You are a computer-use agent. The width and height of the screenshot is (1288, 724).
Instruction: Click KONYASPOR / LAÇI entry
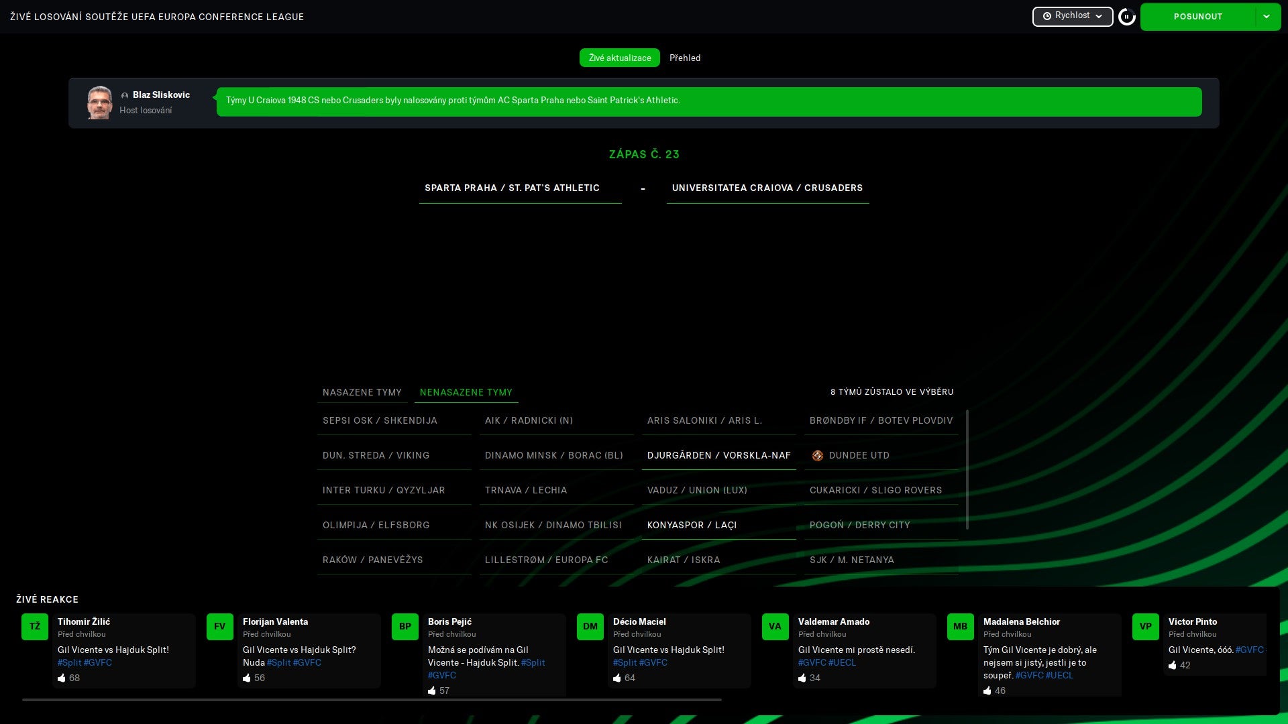pyautogui.click(x=718, y=525)
